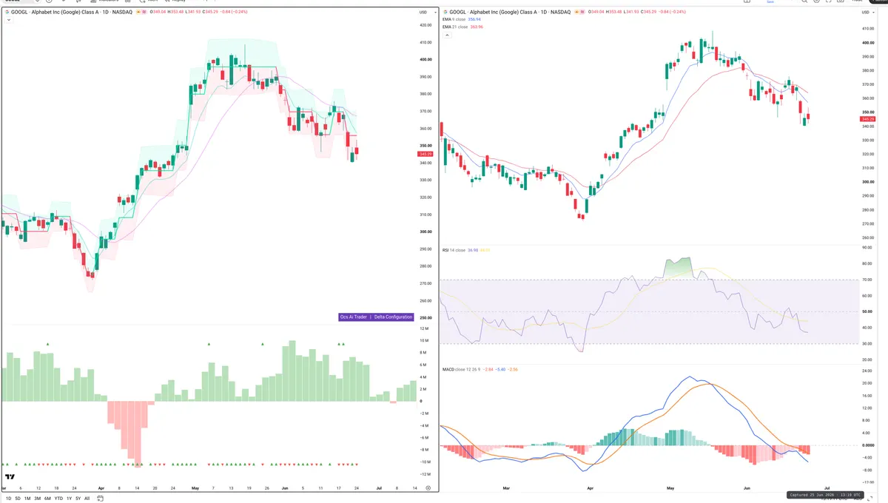Collapse the right chart indicator legend chevron

tap(445, 34)
